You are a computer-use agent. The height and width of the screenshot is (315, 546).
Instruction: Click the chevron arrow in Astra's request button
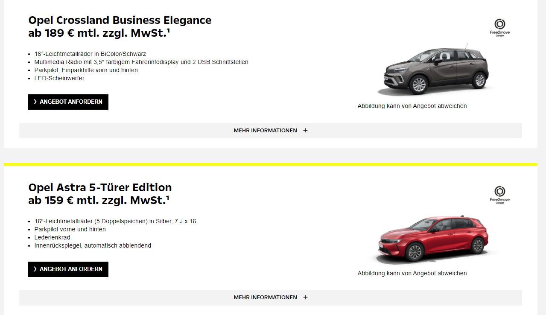(35, 269)
